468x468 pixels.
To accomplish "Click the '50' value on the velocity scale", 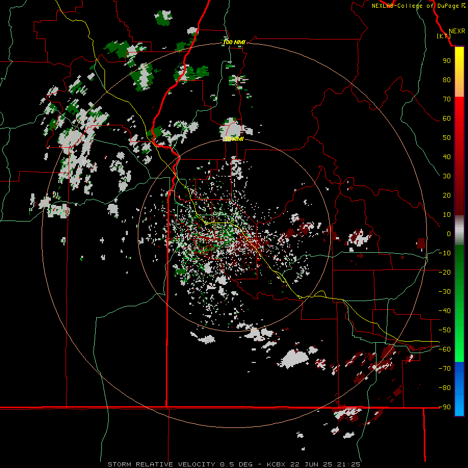I will 447,138.
